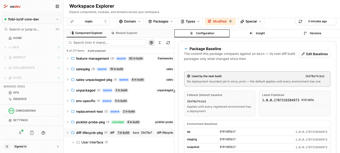Click the Signed In badge
The image size is (340, 153).
[x=20, y=146]
